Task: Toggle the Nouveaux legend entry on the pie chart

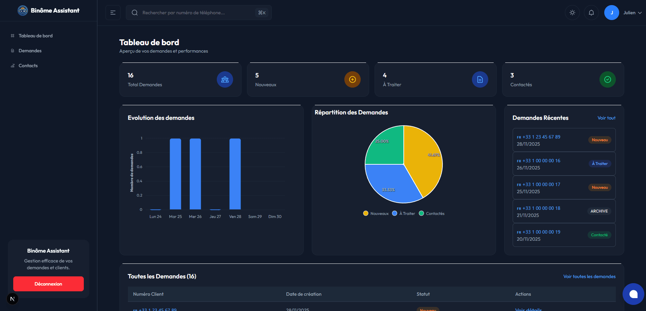Action: click(x=375, y=213)
